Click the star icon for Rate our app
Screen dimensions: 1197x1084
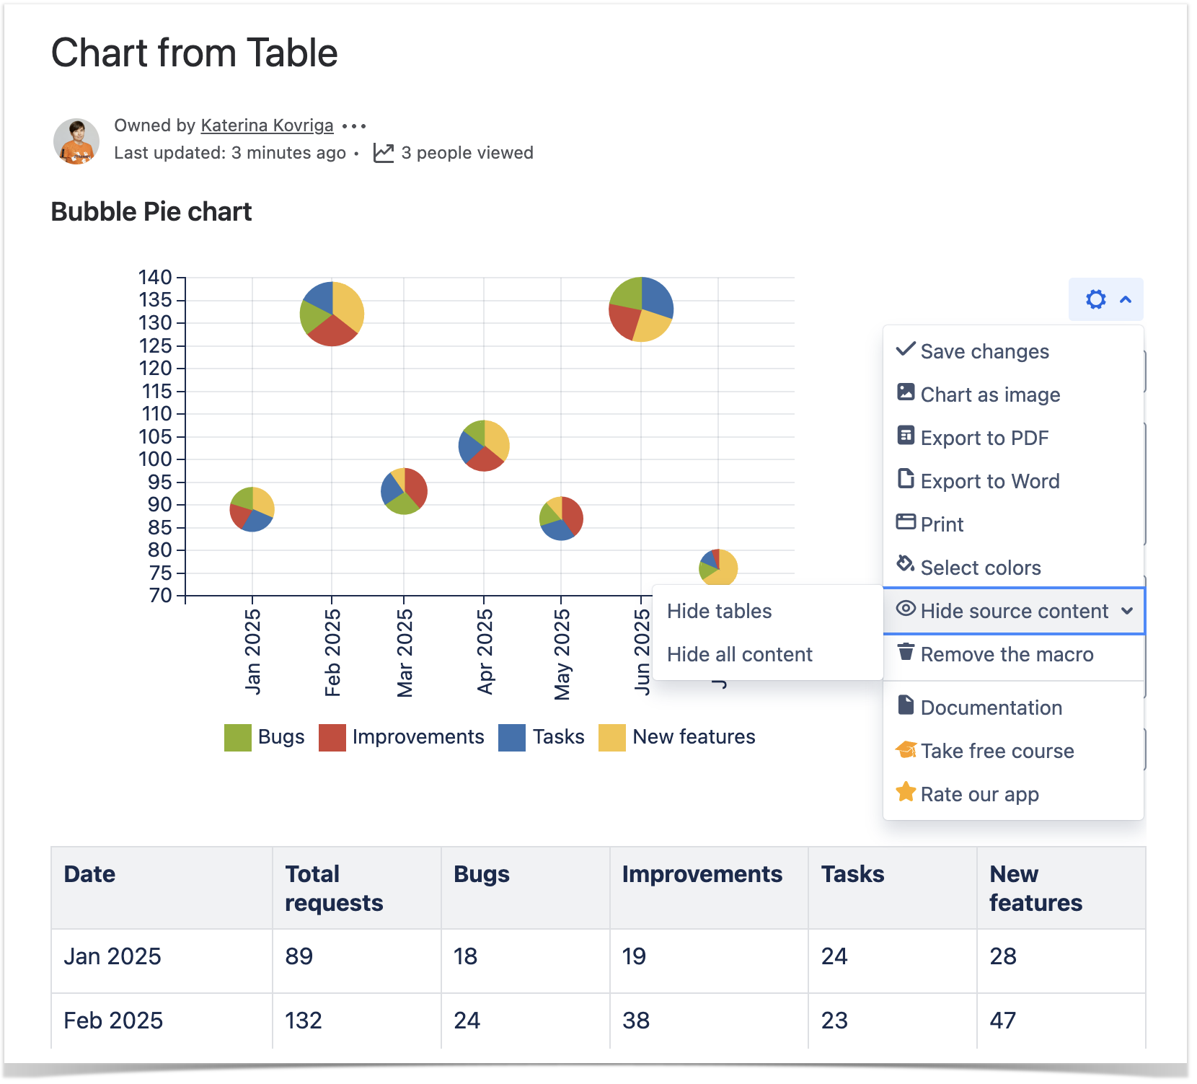click(x=906, y=792)
